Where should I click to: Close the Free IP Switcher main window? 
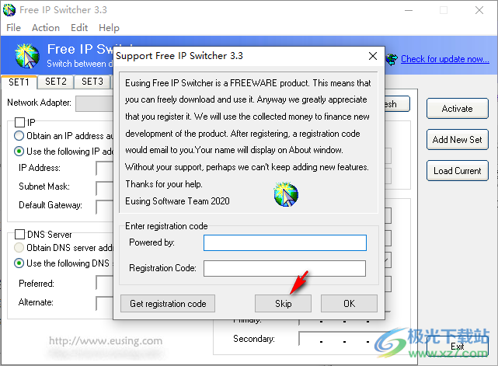click(479, 10)
